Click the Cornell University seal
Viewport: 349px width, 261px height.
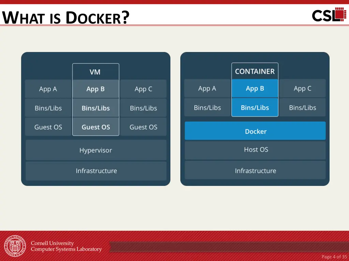[15, 246]
